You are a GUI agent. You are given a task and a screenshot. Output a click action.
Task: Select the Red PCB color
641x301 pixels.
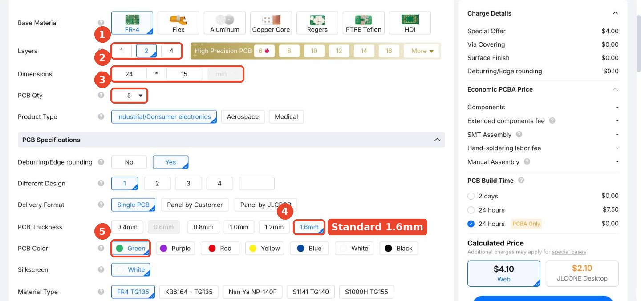click(220, 249)
